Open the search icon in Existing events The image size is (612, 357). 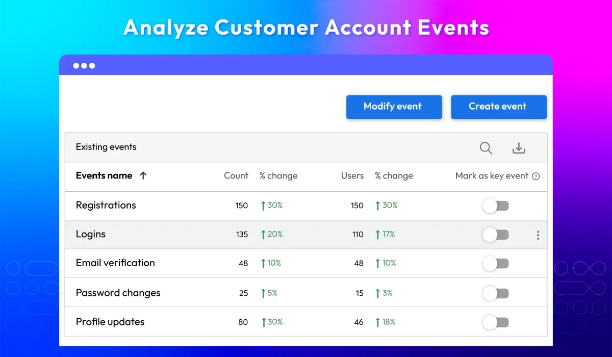pyautogui.click(x=486, y=148)
